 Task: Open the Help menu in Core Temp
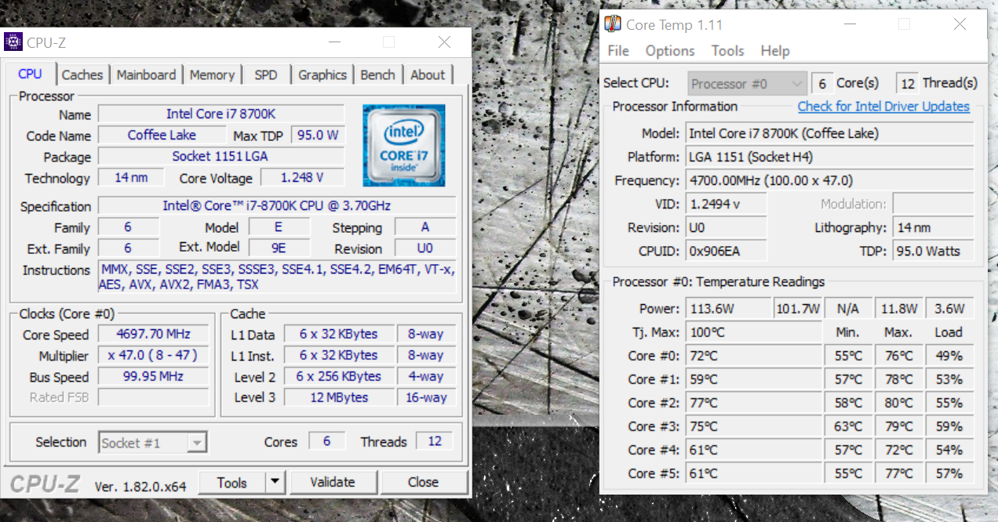775,51
